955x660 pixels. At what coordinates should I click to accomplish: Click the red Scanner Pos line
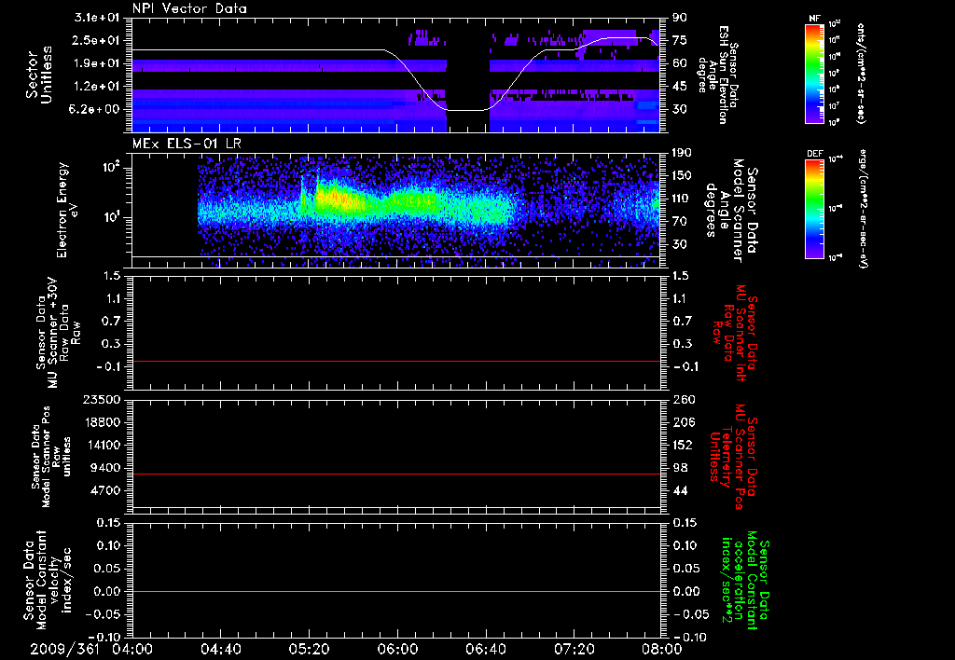(x=395, y=474)
